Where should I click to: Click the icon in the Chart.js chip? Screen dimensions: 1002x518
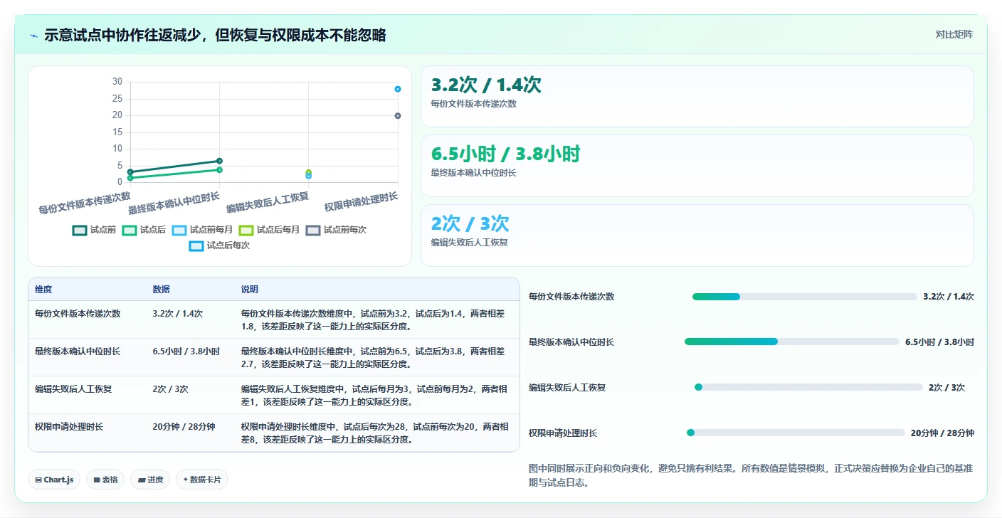(38, 480)
